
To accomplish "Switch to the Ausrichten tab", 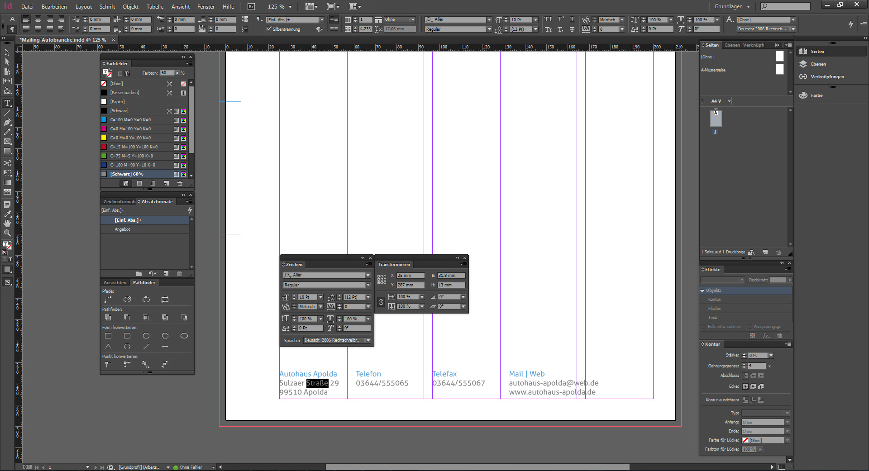I will [x=115, y=282].
